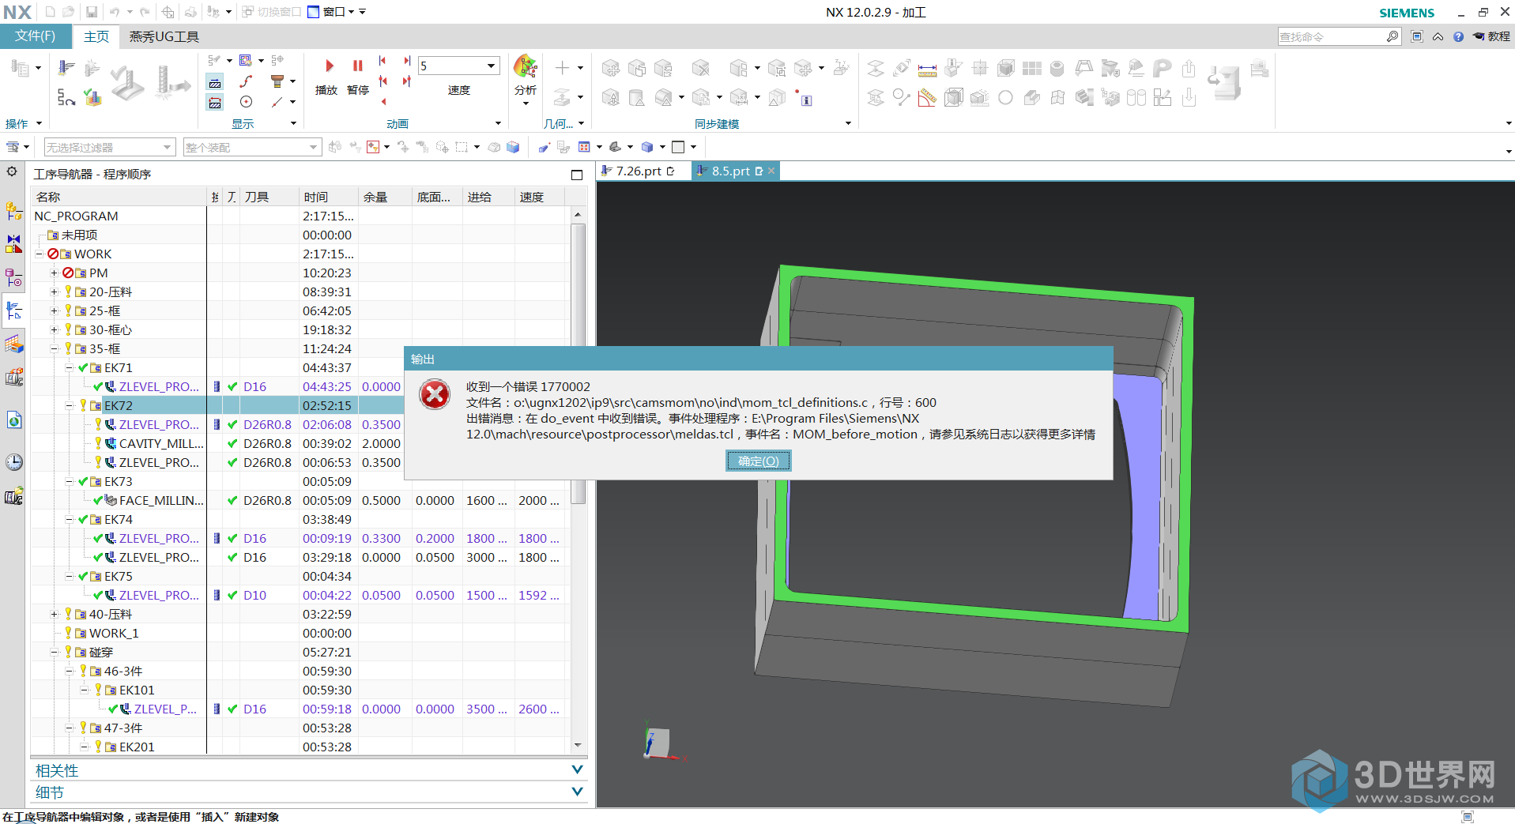Toggle the lower display hatch icon in 显示 group
The width and height of the screenshot is (1515, 824).
coord(215,102)
